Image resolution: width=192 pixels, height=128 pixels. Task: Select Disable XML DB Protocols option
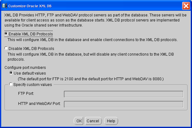point(6,49)
